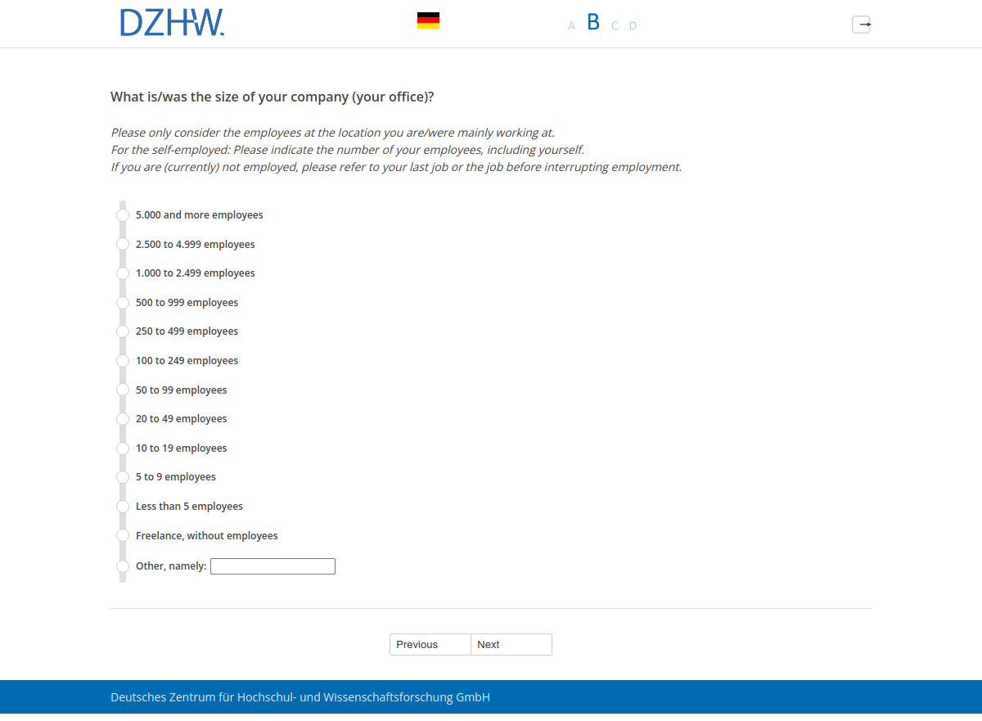Select font size B
This screenshot has width=982, height=721.
593,22
